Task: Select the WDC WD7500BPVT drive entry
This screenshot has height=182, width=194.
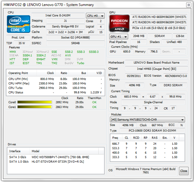Action: [x=55, y=157]
